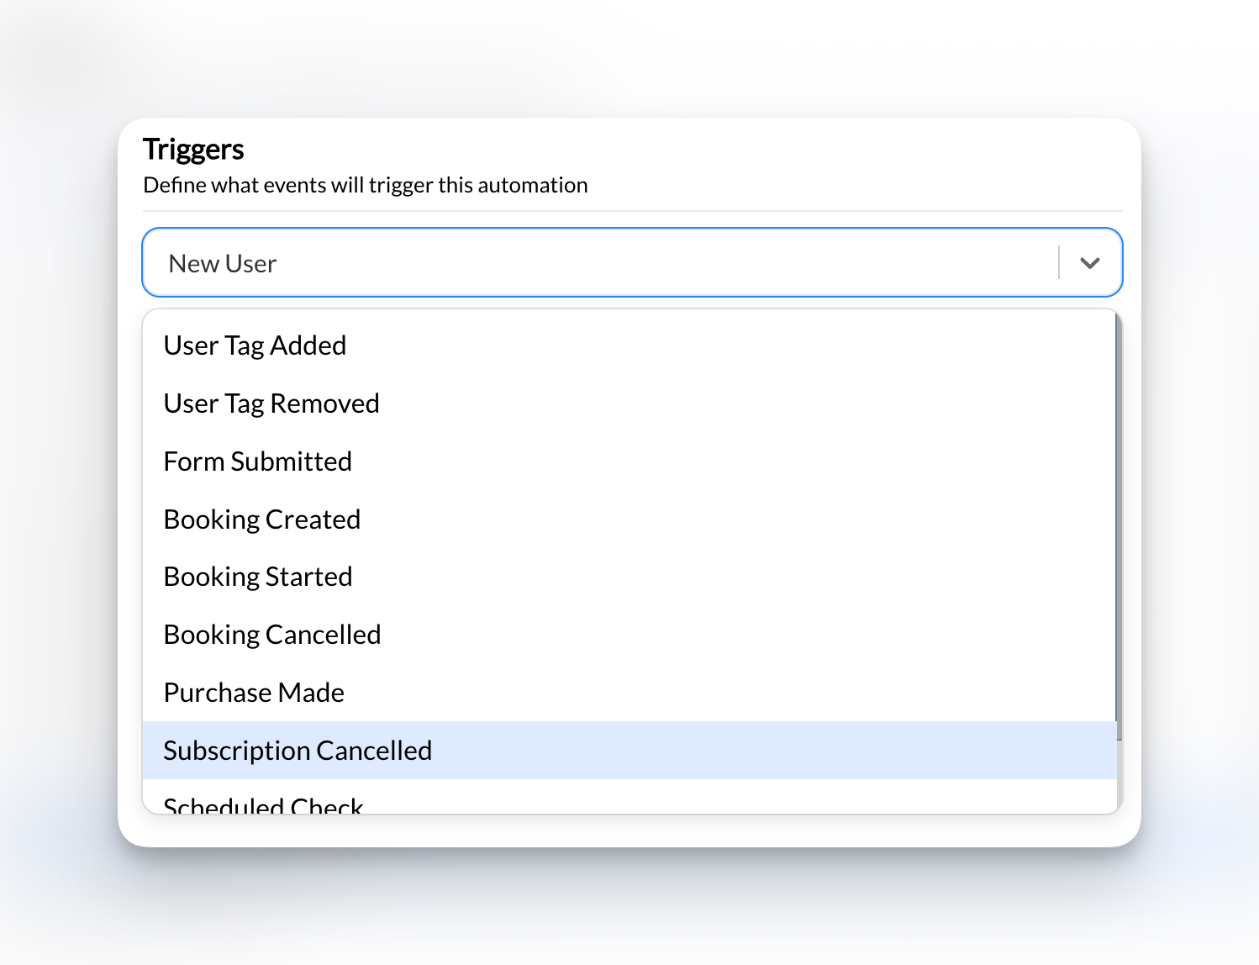Screen dimensions: 1259x965
Task: Pick Form Submitted from the list
Action: tap(257, 461)
